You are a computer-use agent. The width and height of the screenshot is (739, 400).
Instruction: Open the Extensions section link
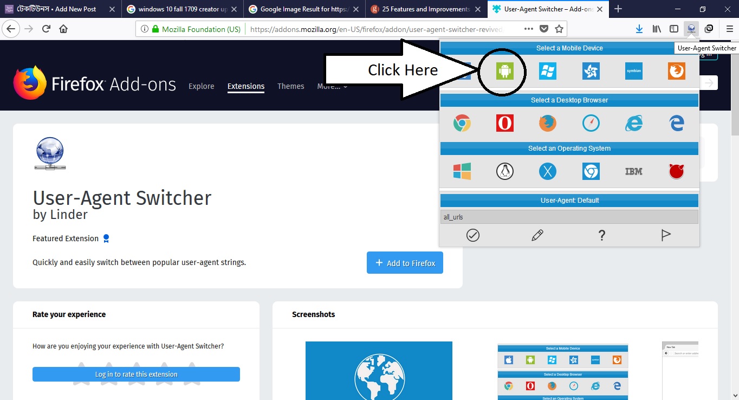246,86
